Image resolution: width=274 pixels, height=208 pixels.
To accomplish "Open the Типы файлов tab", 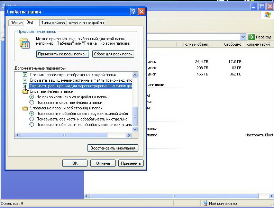I will [53, 23].
